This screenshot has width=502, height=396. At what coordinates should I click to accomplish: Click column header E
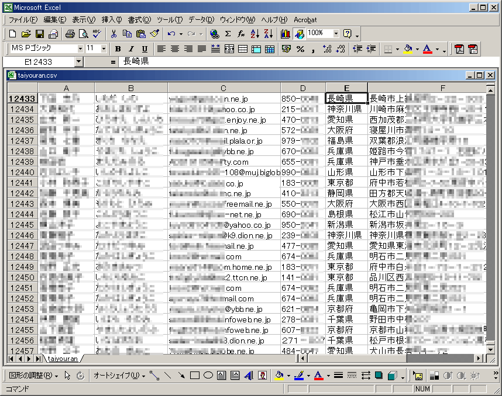pos(346,88)
